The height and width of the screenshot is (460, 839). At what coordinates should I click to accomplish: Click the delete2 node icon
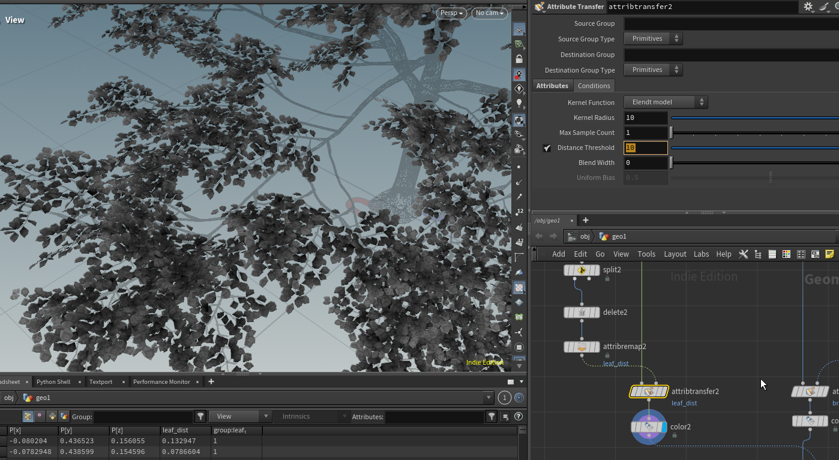pyautogui.click(x=581, y=312)
